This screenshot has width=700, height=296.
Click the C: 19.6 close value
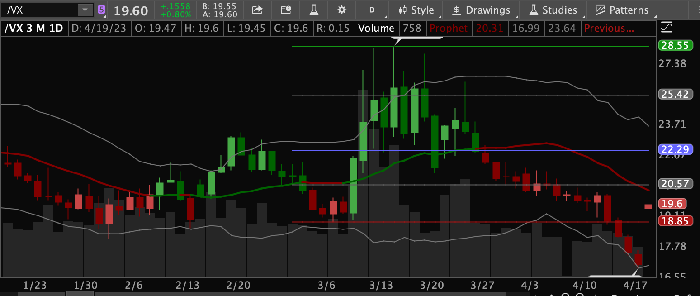[x=291, y=29]
